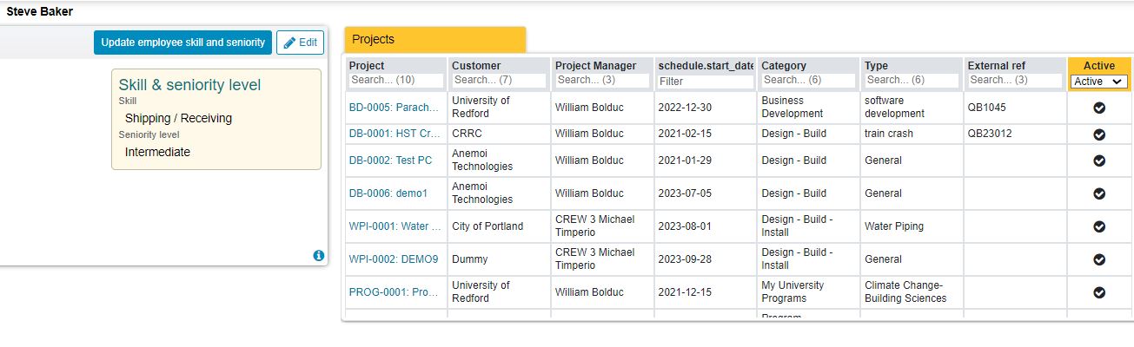Open the WPI-0002: DEMO9 project link
The image size is (1134, 347).
pos(394,259)
